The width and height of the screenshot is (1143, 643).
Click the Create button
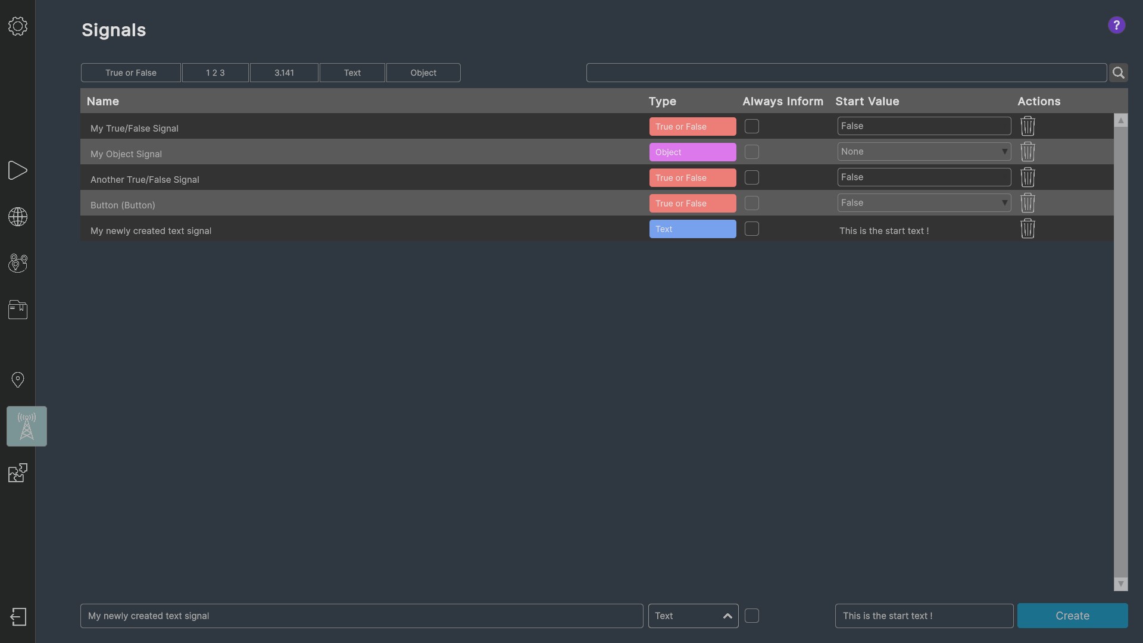point(1072,616)
